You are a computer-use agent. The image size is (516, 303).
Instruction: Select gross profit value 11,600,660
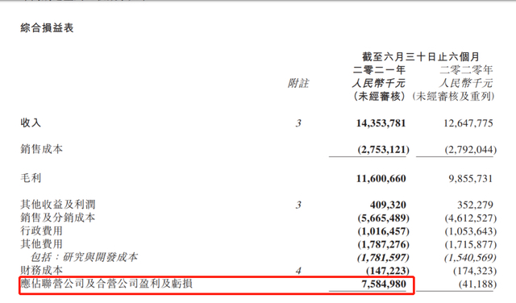click(381, 179)
